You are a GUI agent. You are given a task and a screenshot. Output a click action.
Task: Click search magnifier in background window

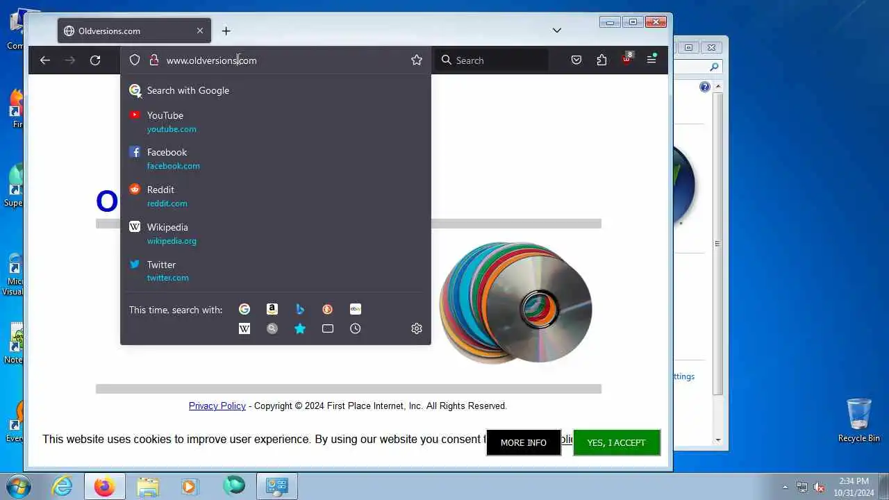click(x=715, y=67)
